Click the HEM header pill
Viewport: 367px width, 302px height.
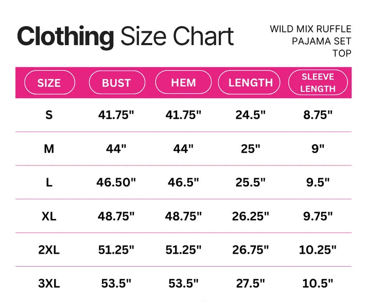pos(183,82)
